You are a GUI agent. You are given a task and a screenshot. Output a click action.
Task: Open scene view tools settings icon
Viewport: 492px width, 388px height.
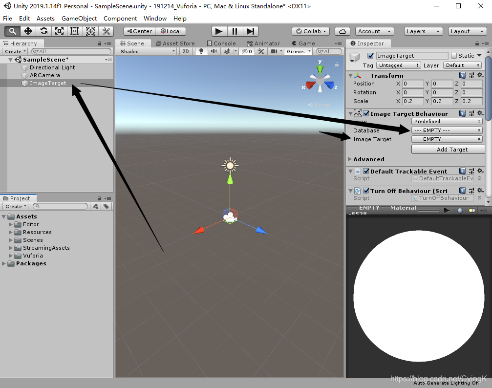point(261,51)
